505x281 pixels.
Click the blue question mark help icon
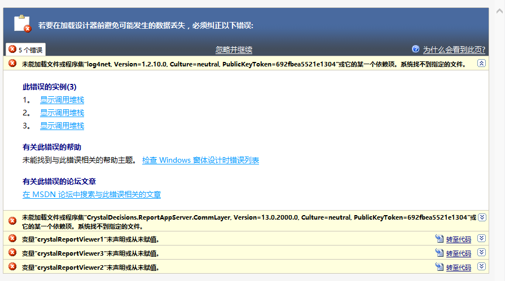[415, 49]
